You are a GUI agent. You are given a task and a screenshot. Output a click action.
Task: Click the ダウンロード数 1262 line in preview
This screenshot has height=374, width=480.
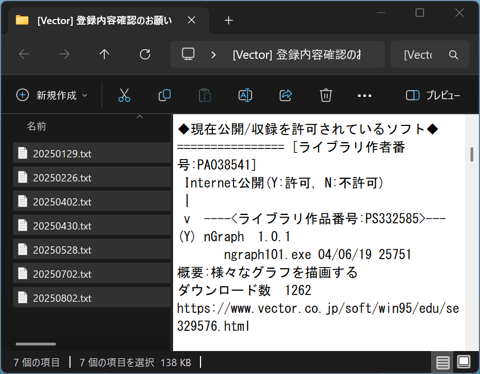coord(244,290)
